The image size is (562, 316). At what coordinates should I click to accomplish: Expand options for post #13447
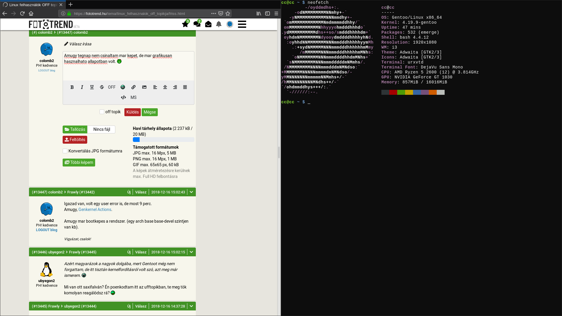coord(191,192)
